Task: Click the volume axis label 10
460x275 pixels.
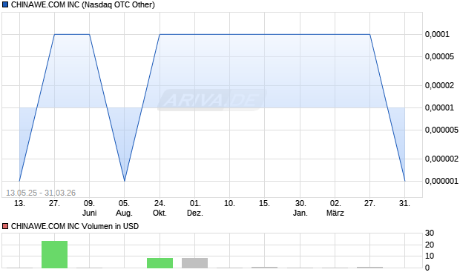Action: 430,256
